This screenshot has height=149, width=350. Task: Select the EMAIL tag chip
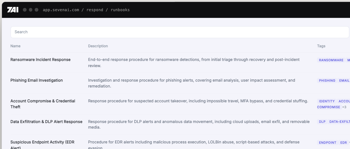pos(344,81)
